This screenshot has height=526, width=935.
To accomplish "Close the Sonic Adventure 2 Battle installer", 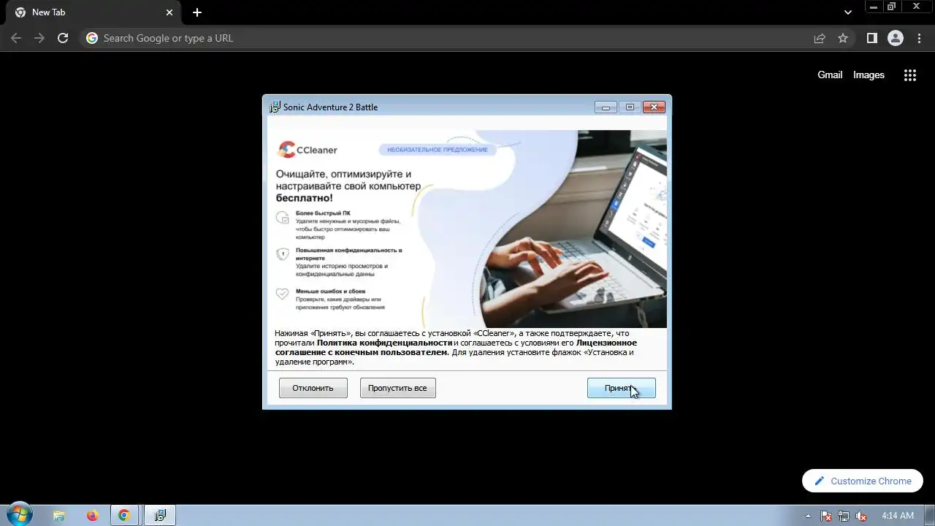I will [654, 107].
